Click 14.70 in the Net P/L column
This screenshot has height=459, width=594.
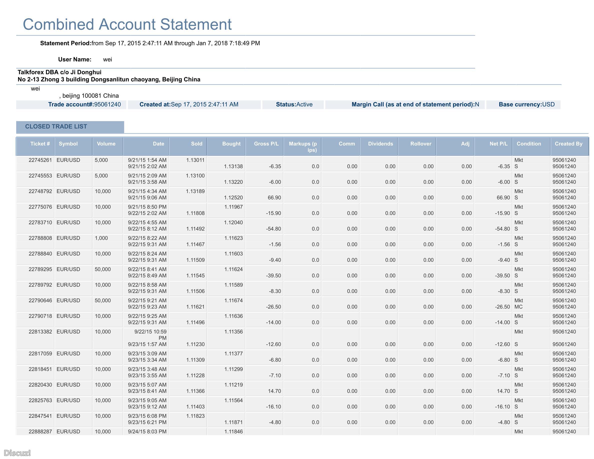(503, 391)
